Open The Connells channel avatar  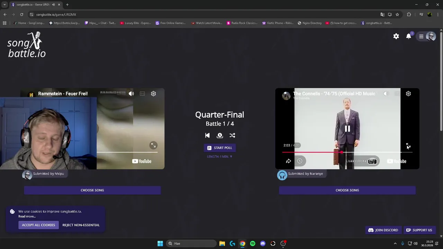tap(286, 96)
